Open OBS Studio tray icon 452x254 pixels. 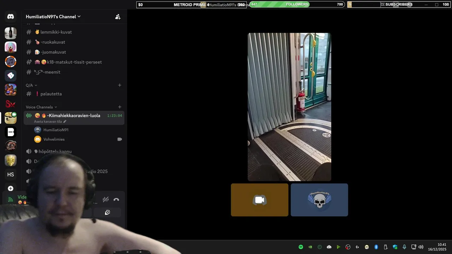click(348, 247)
